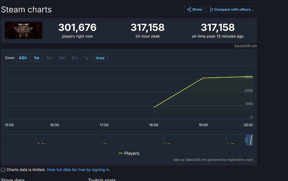This screenshot has height=181, width=288.
Task: Click the Share icon button
Action: 195,10
